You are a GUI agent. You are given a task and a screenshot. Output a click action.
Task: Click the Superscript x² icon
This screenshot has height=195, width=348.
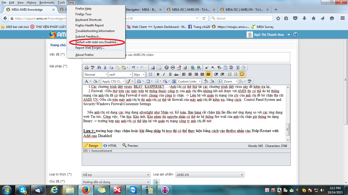coord(207,68)
